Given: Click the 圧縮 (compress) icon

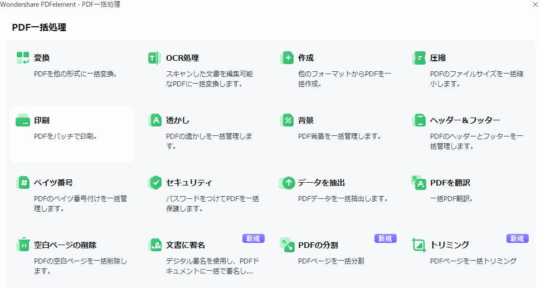Looking at the screenshot, I should [x=419, y=58].
